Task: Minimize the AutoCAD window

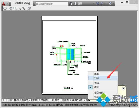Action: click(122, 2)
